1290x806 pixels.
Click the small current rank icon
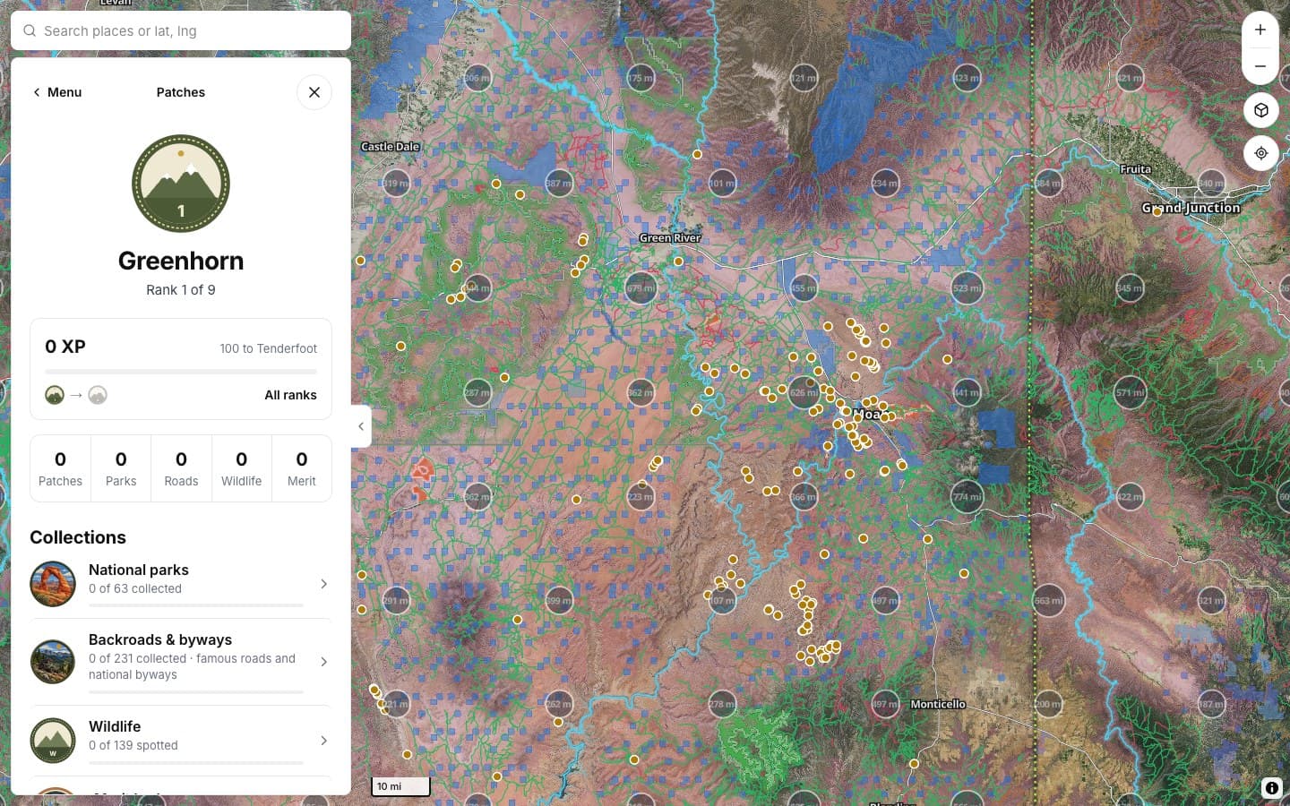click(55, 395)
